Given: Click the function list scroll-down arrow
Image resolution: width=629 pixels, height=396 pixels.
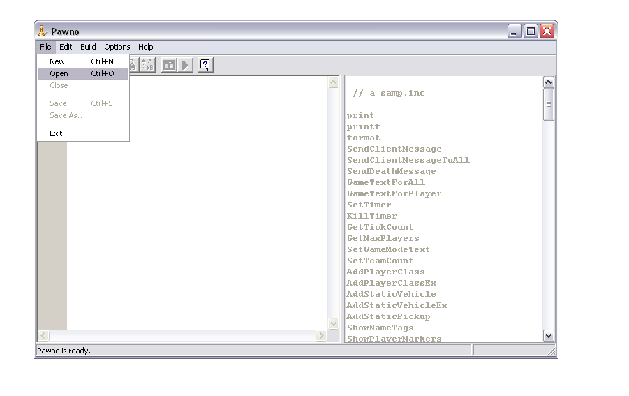Looking at the screenshot, I should (549, 335).
